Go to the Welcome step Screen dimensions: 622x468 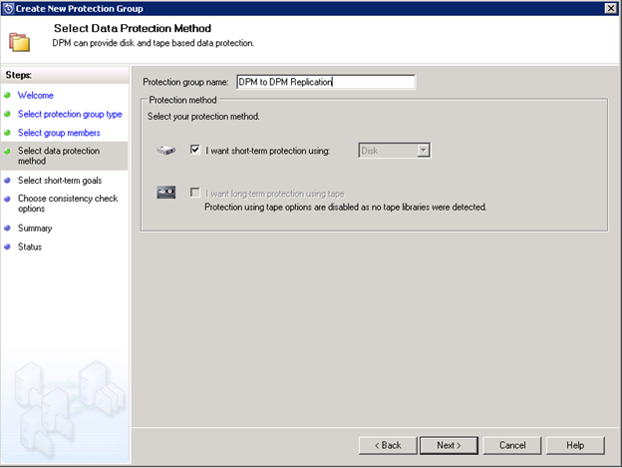[35, 96]
